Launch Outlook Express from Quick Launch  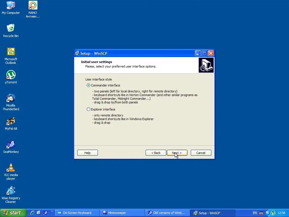pyautogui.click(x=39, y=213)
